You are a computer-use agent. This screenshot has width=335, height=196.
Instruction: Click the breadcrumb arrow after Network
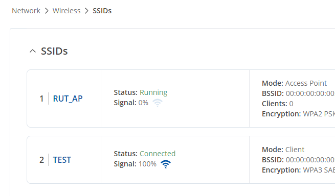click(x=47, y=11)
